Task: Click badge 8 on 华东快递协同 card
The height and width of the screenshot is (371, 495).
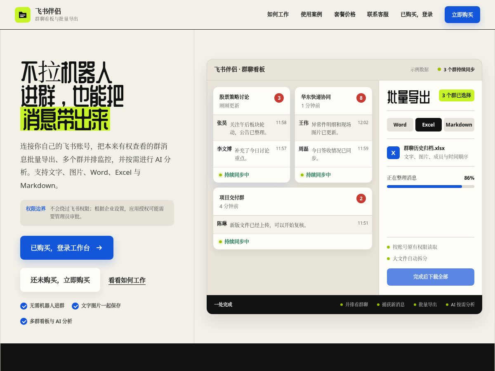Action: point(361,98)
